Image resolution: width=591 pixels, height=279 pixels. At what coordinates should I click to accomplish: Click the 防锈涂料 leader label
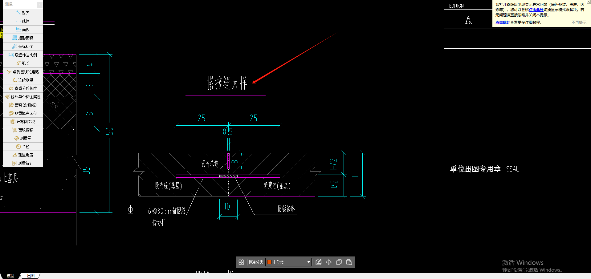[286, 209]
